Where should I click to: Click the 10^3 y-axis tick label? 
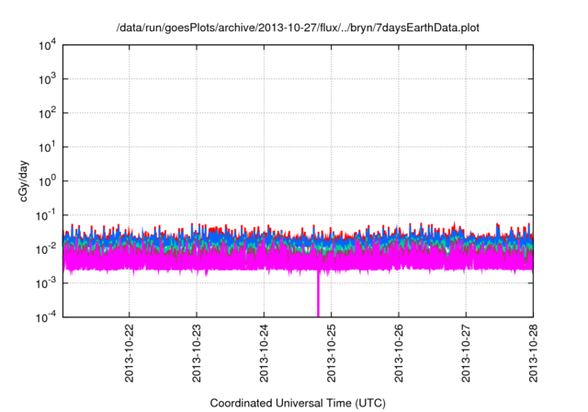tap(48, 79)
